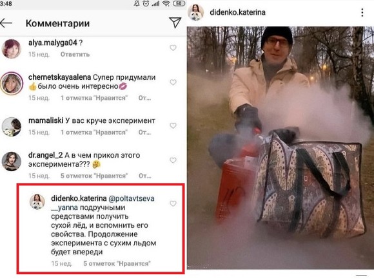This screenshot has width=374, height=280.
Task: Open mamaliski profile avatar
Action: coord(12,127)
